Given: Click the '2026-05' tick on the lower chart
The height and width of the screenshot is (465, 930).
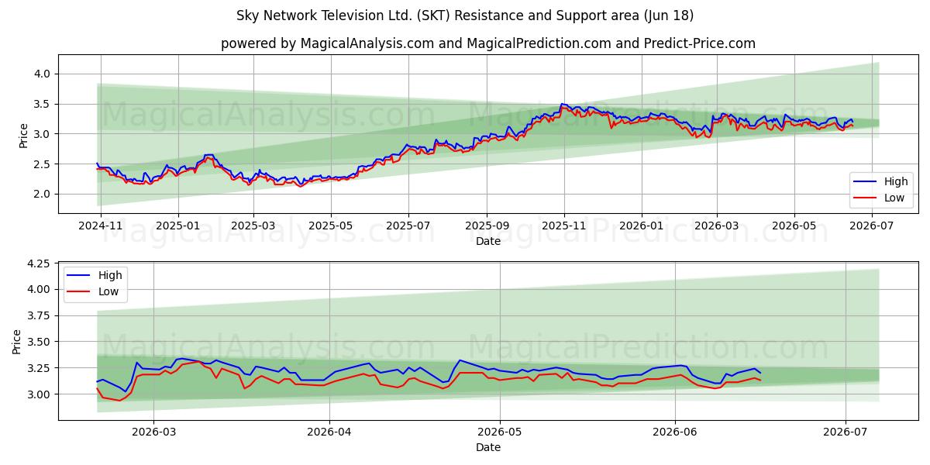Looking at the screenshot, I should (500, 432).
